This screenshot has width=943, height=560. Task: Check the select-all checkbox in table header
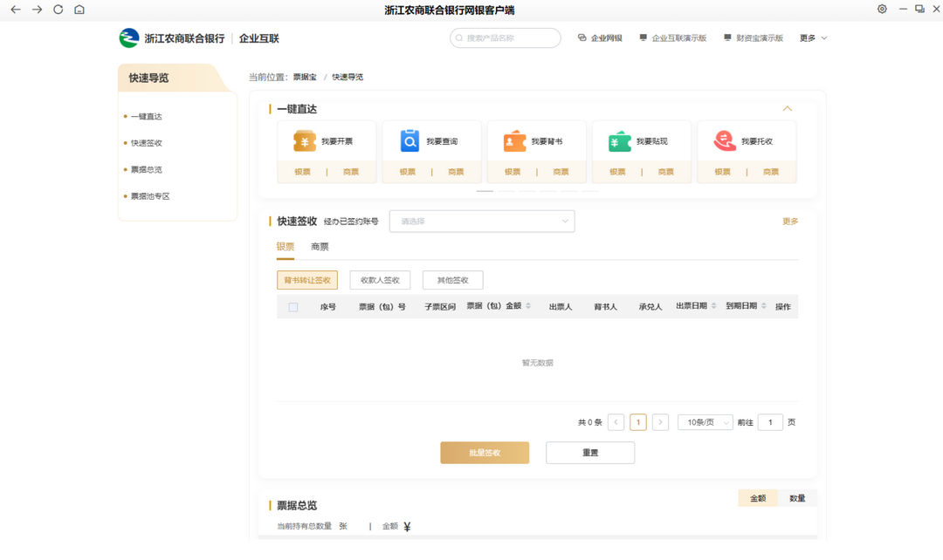(x=293, y=306)
